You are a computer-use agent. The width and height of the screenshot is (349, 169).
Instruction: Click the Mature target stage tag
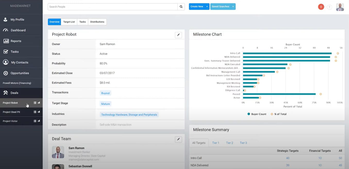[106, 104]
